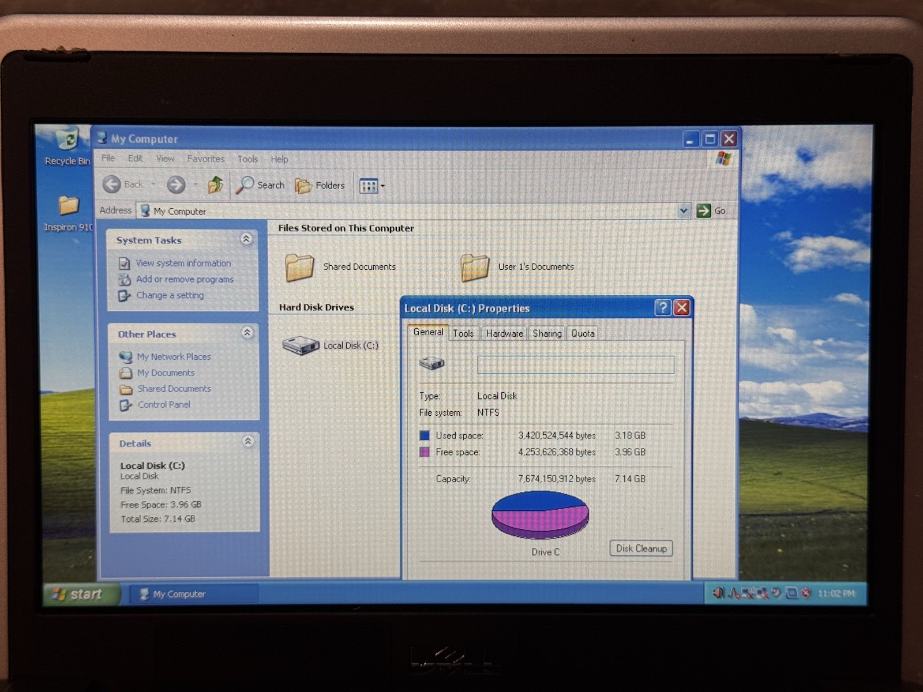
Task: Open the Edit menu
Action: 136,158
